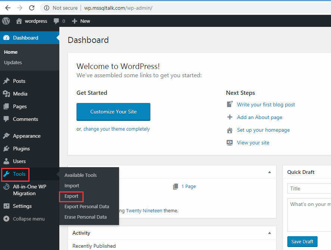Click the browser forward arrow

pyautogui.click(x=20, y=8)
